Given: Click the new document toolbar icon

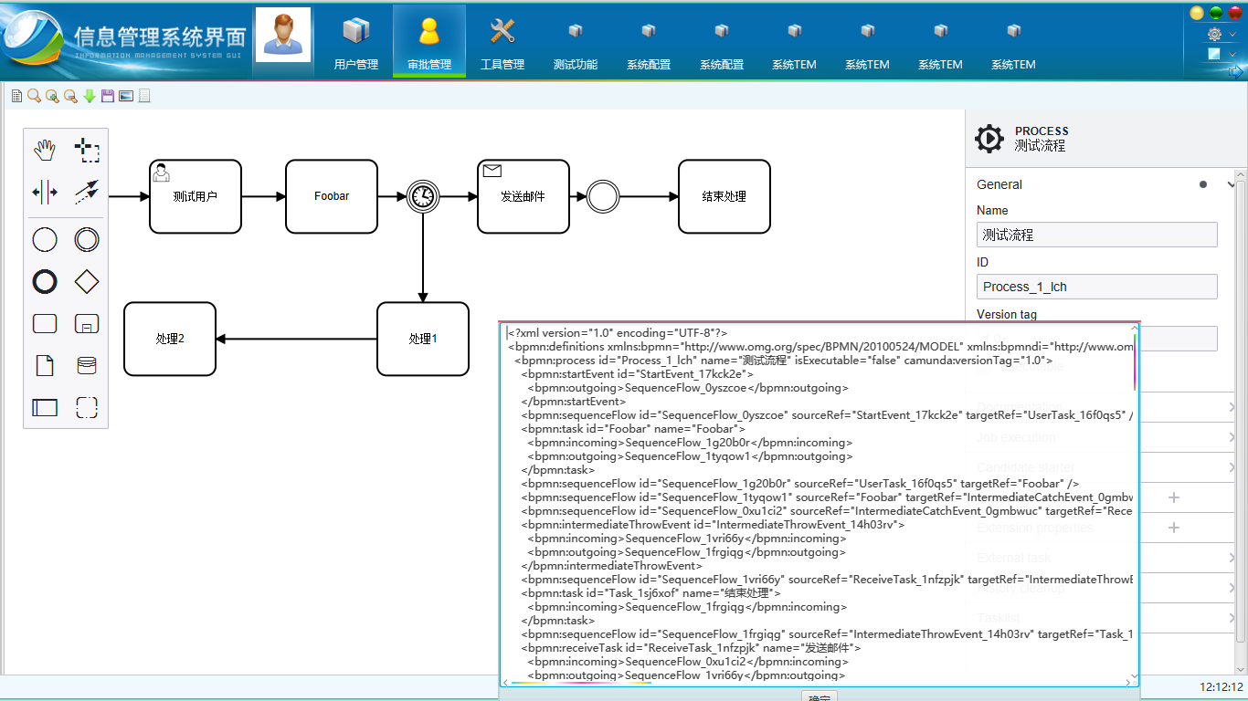Looking at the screenshot, I should pyautogui.click(x=16, y=96).
